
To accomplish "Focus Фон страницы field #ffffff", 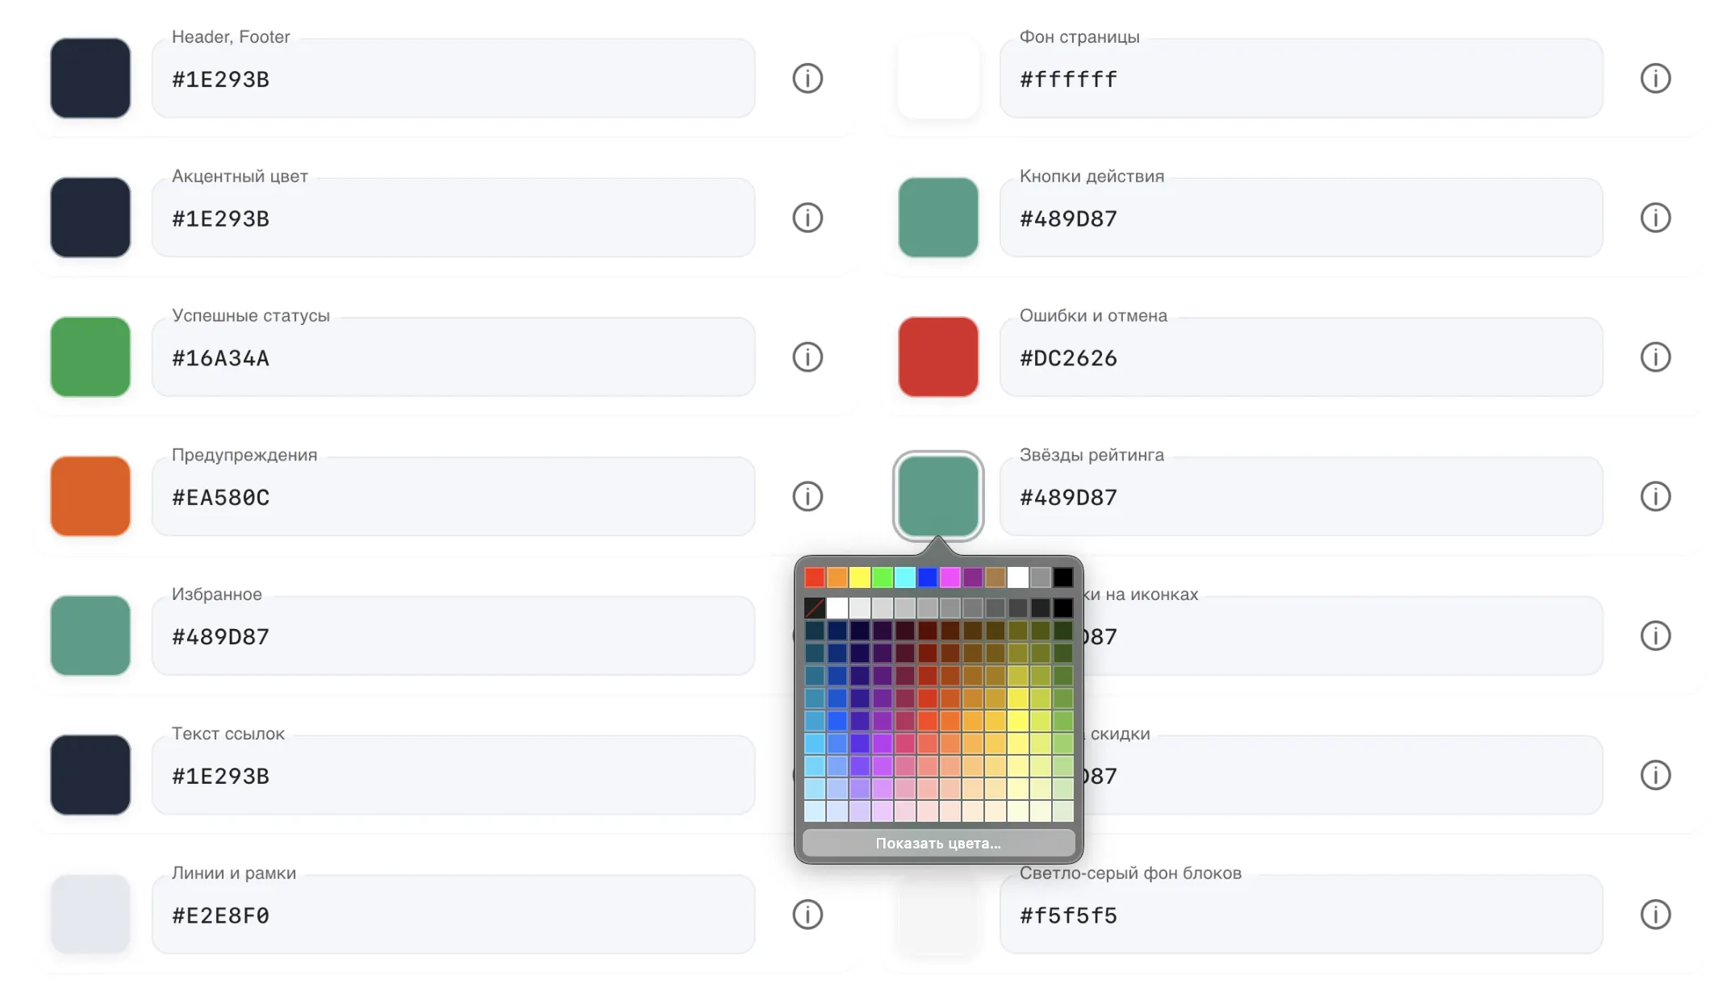I will 1301,78.
